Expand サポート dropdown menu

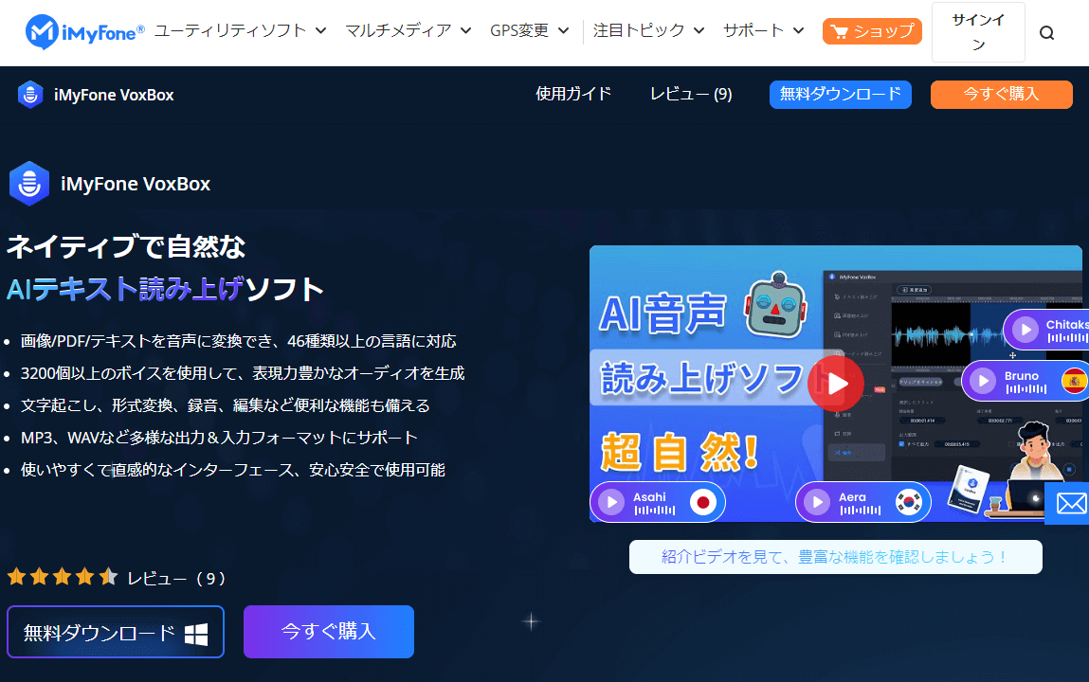coord(763,30)
